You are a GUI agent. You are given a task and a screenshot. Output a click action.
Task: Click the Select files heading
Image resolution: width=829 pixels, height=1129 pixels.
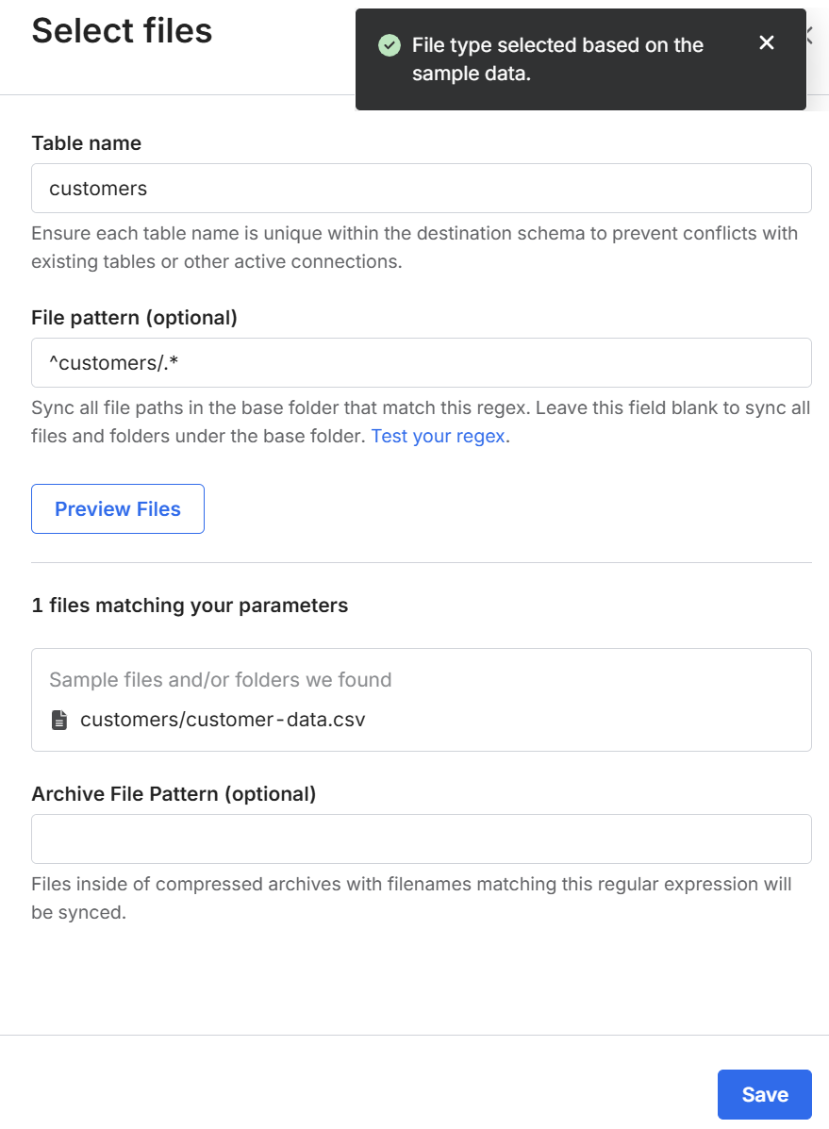click(x=122, y=30)
